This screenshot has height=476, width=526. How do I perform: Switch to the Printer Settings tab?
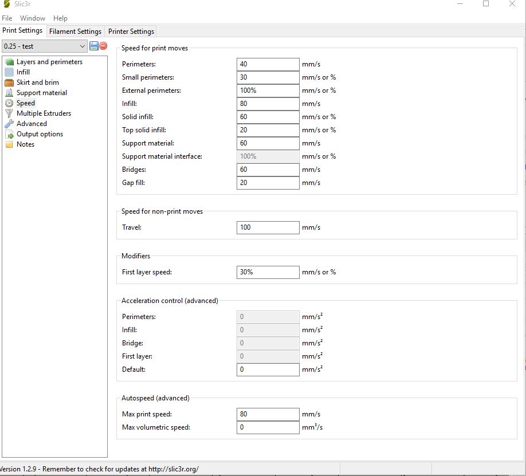coord(131,32)
